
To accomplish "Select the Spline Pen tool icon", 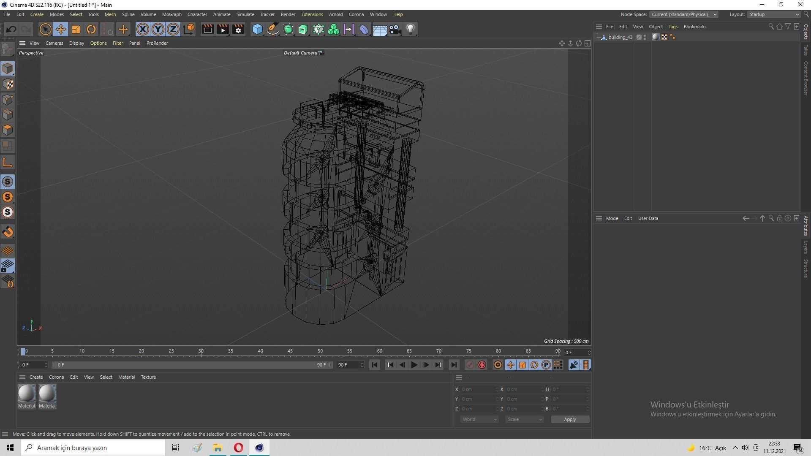I will click(273, 29).
